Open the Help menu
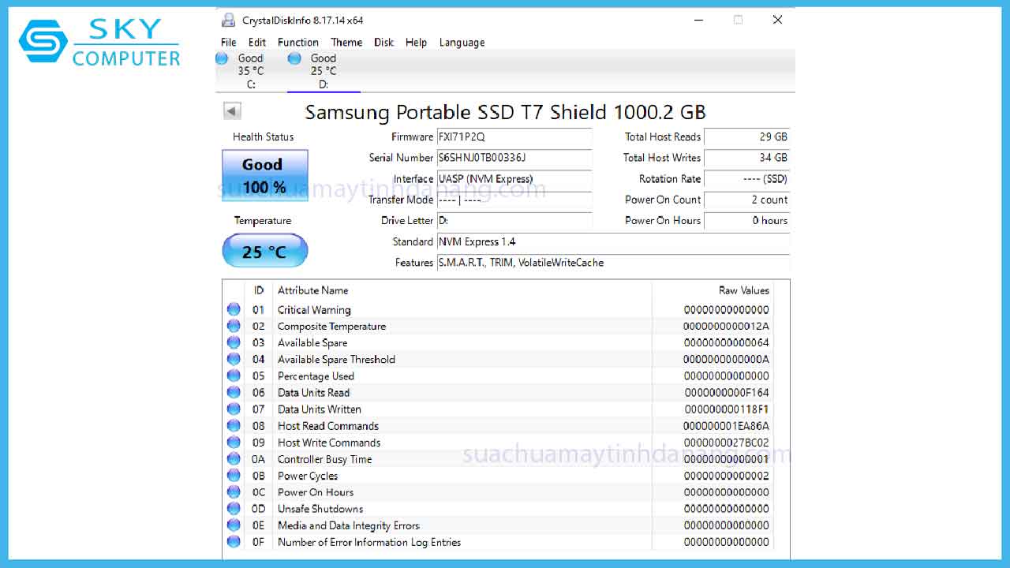 click(416, 43)
